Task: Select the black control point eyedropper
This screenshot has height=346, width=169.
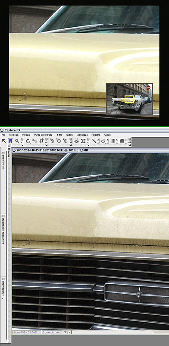Action: click(x=52, y=141)
